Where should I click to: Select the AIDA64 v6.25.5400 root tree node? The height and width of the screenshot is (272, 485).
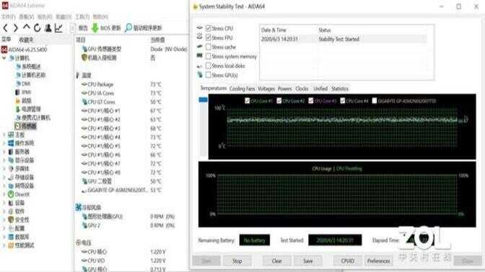click(24, 50)
